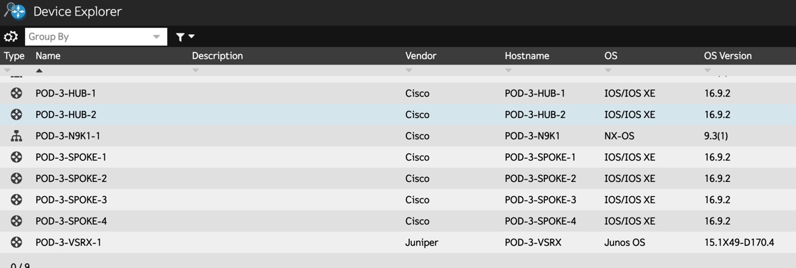Open the Group By combo box

tap(96, 36)
